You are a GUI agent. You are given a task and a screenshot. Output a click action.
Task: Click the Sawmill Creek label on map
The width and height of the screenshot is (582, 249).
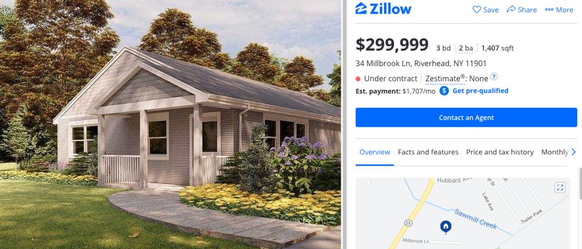[475, 219]
